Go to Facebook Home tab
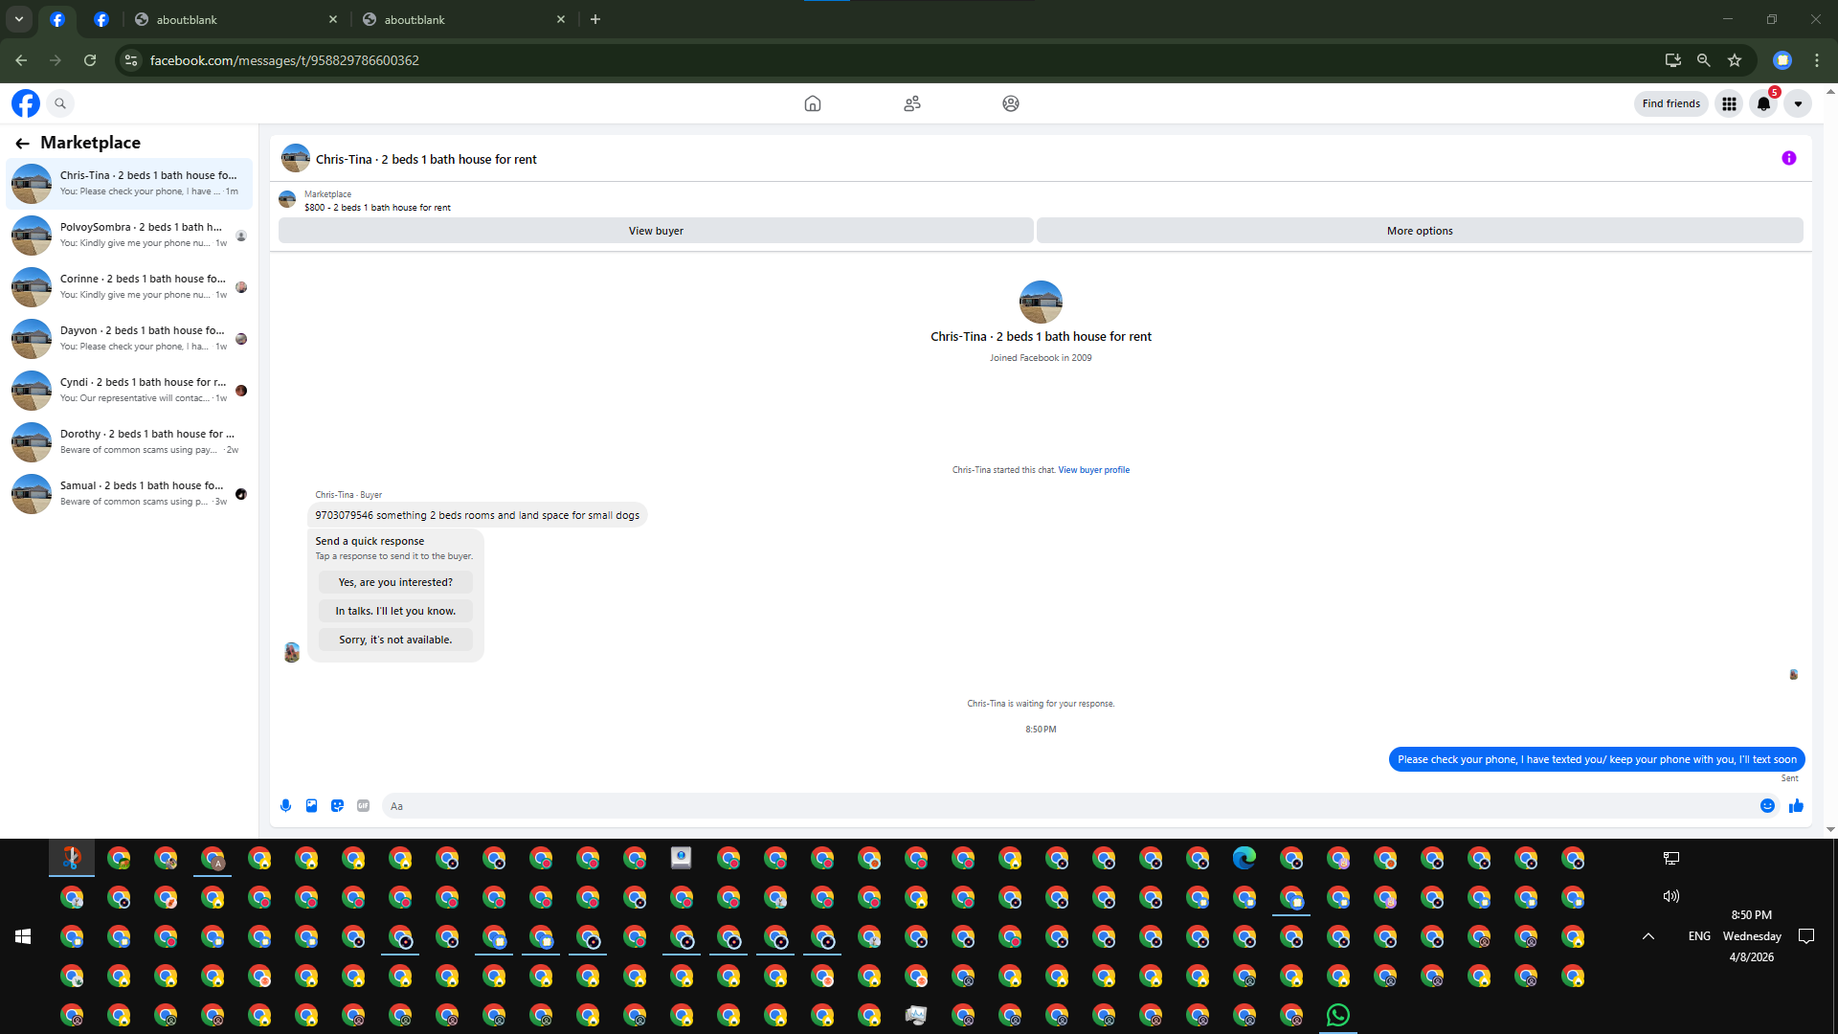The width and height of the screenshot is (1838, 1034). [x=812, y=103]
